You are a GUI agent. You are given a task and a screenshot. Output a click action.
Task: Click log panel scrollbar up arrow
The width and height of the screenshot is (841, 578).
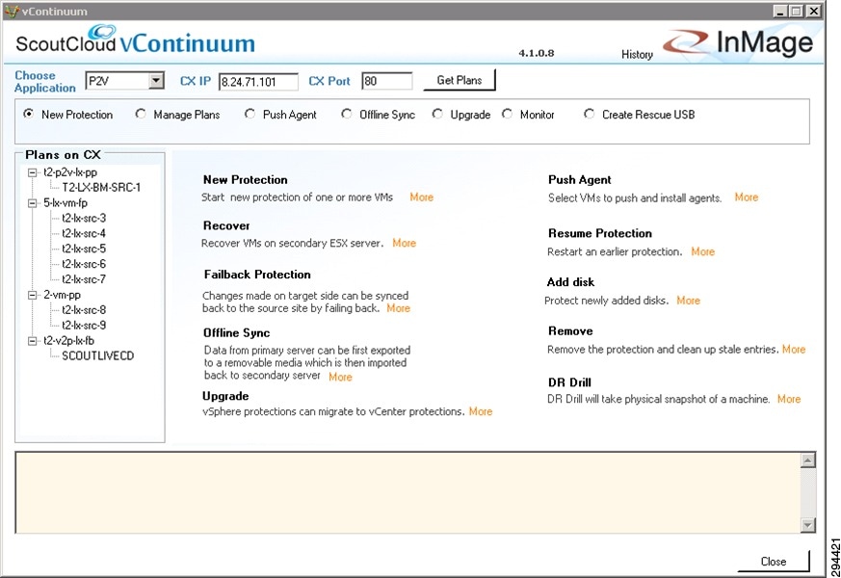pyautogui.click(x=807, y=460)
